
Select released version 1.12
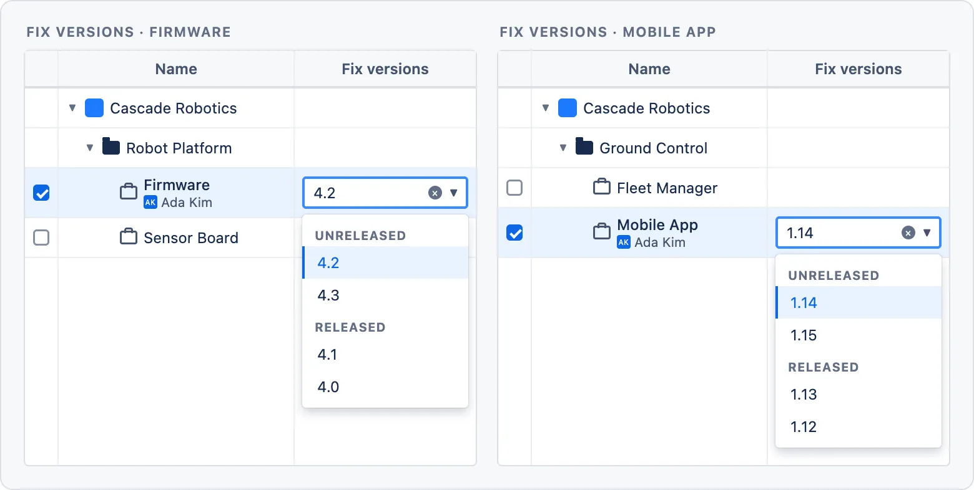[x=858, y=426]
